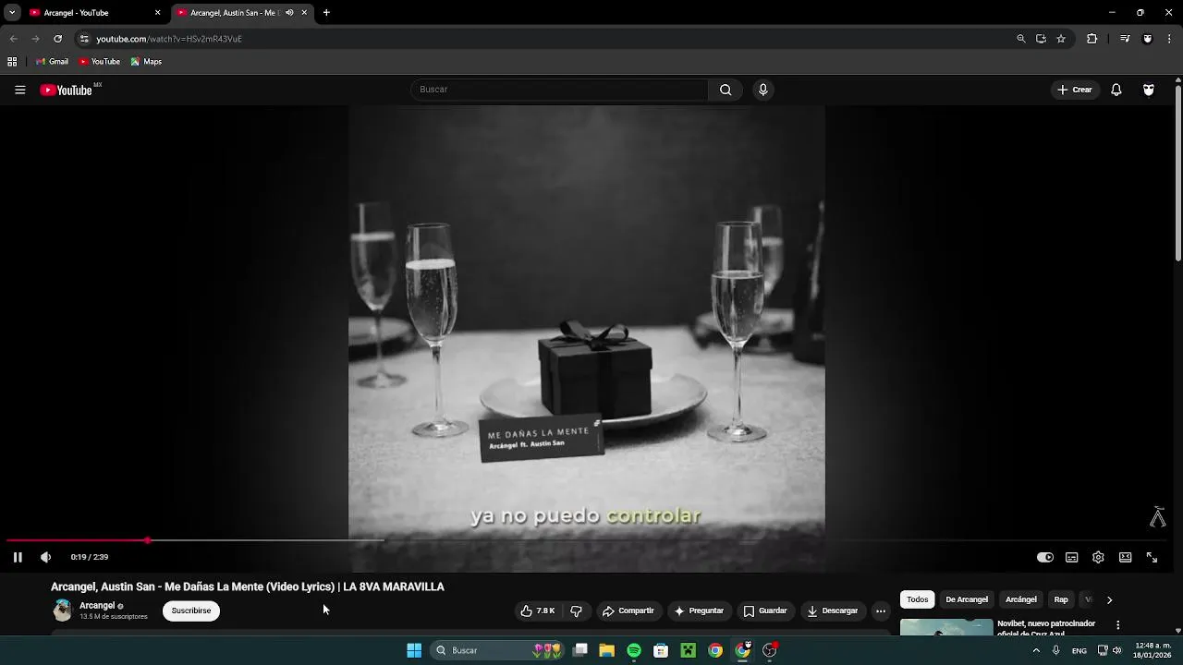Like the video with 7.8 K likes
The height and width of the screenshot is (665, 1183).
[538, 611]
